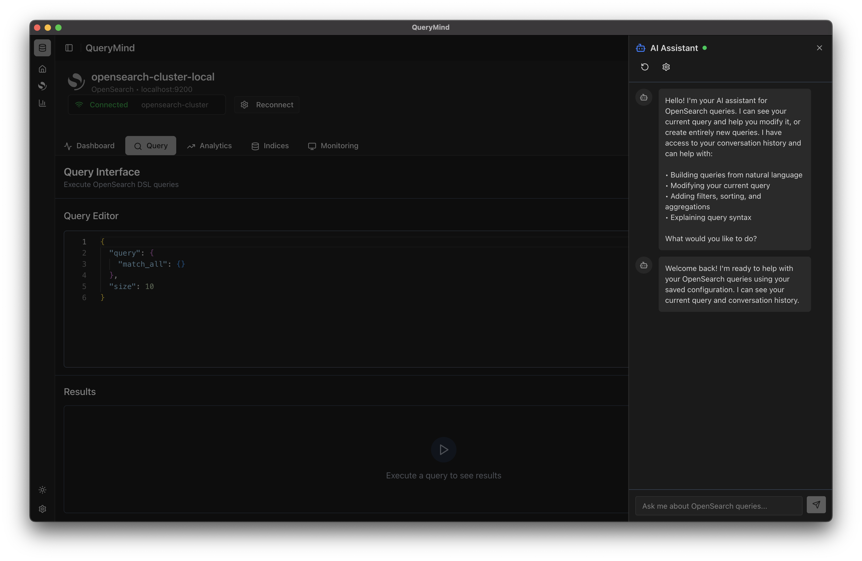Image resolution: width=862 pixels, height=561 pixels.
Task: Switch to the Dashboard tab
Action: [x=89, y=146]
